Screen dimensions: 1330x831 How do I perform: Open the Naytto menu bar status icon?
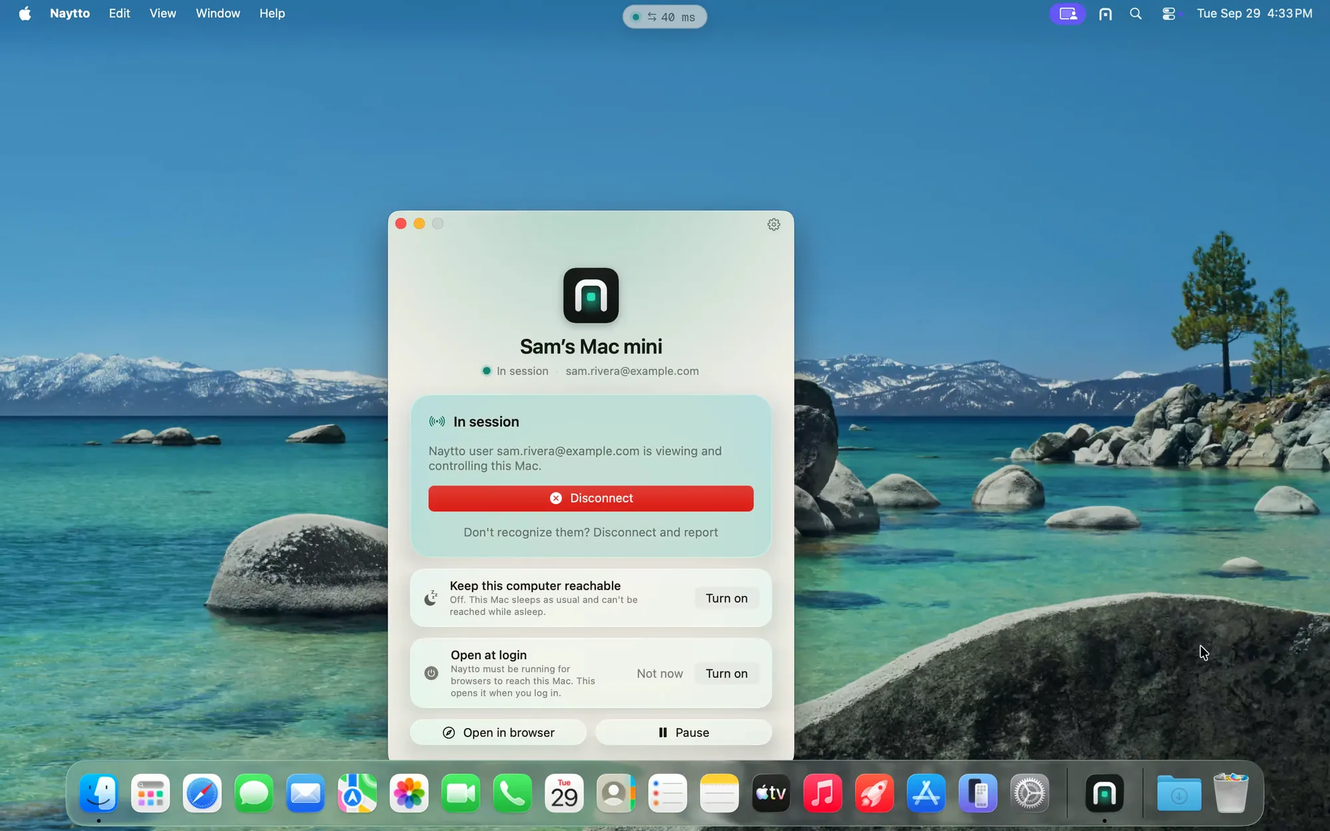(1105, 14)
